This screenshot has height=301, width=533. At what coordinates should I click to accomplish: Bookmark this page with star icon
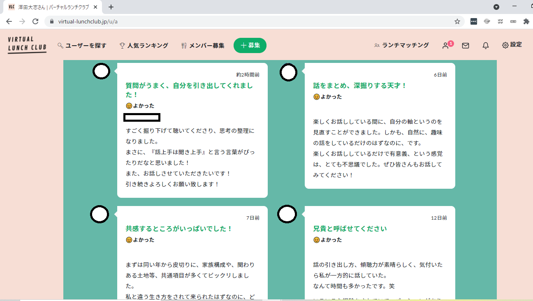coord(457,21)
